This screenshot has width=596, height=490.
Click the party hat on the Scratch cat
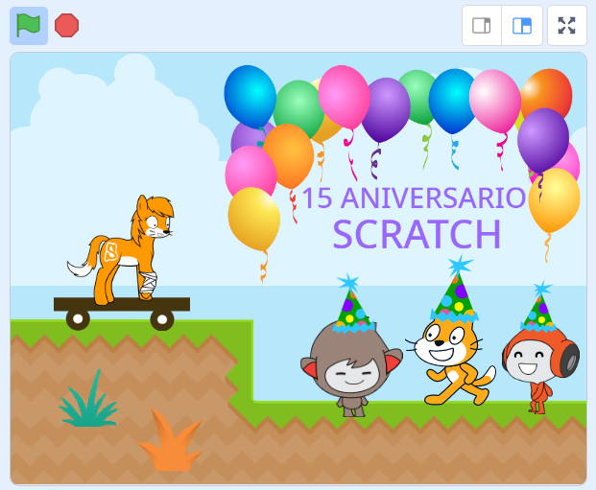click(456, 292)
